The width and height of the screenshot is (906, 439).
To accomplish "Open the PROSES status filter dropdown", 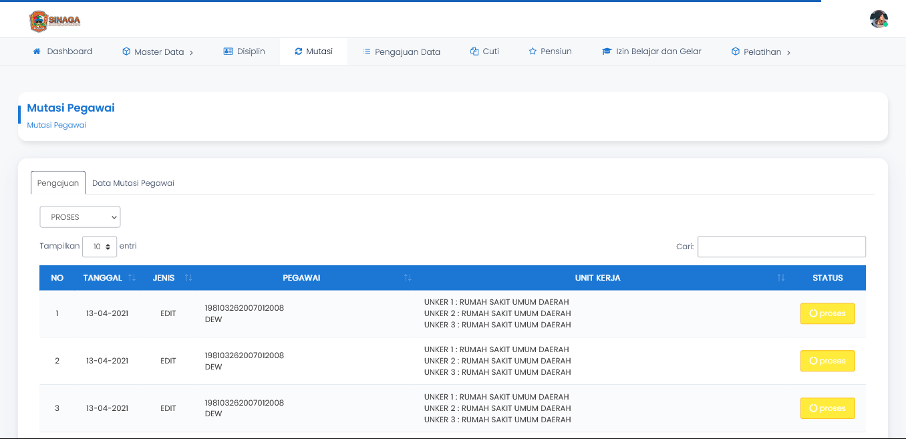I will coord(80,217).
